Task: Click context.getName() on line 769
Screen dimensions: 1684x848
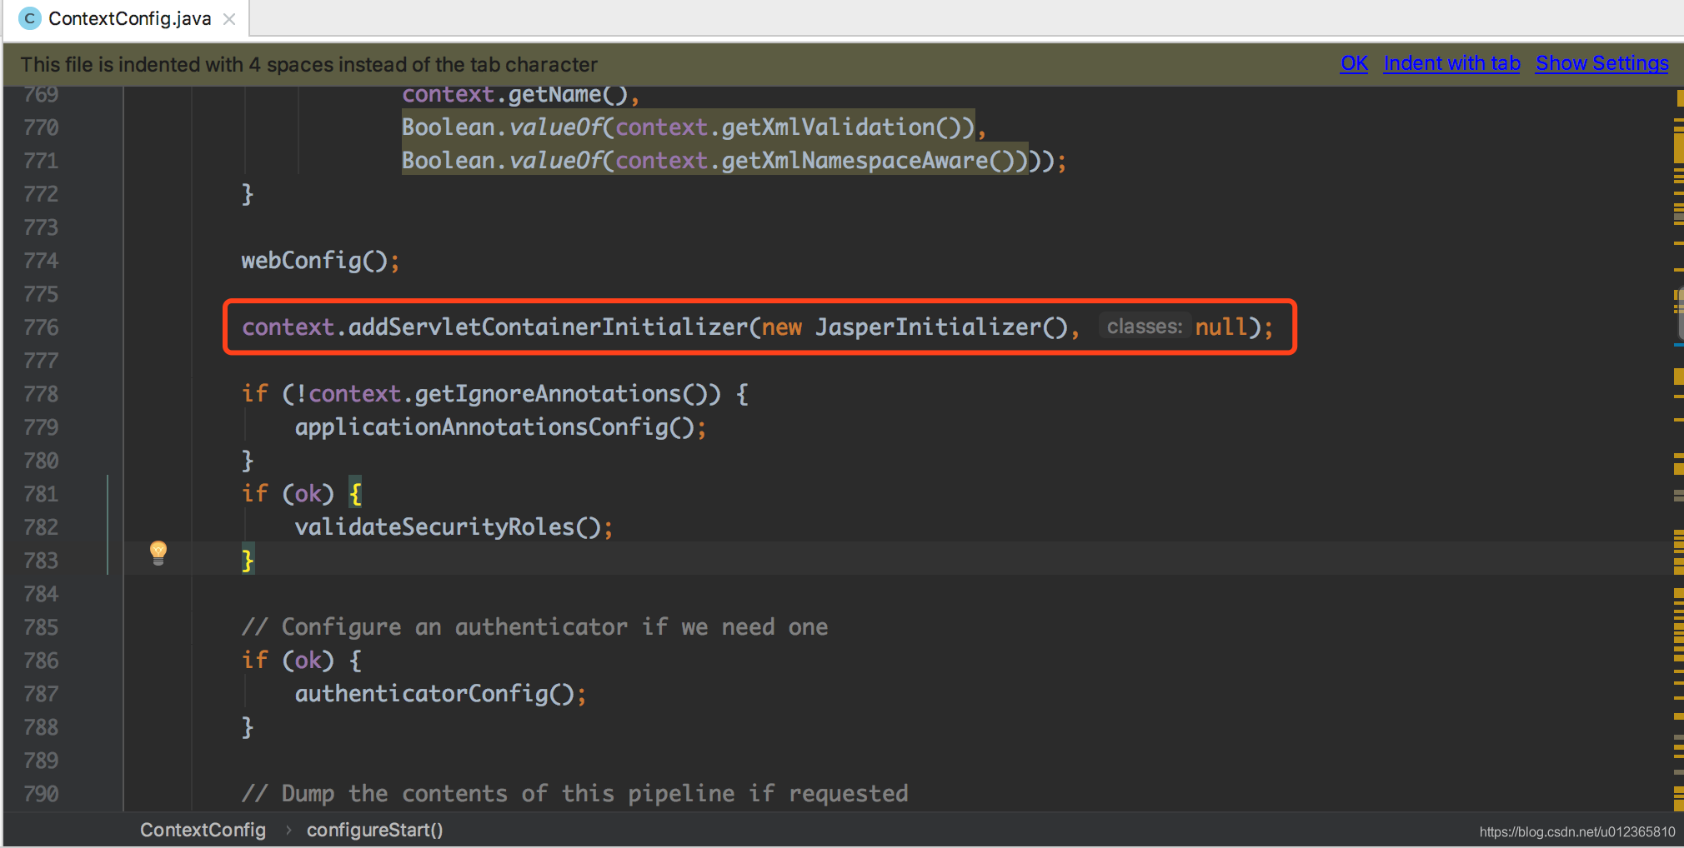Action: tap(514, 95)
